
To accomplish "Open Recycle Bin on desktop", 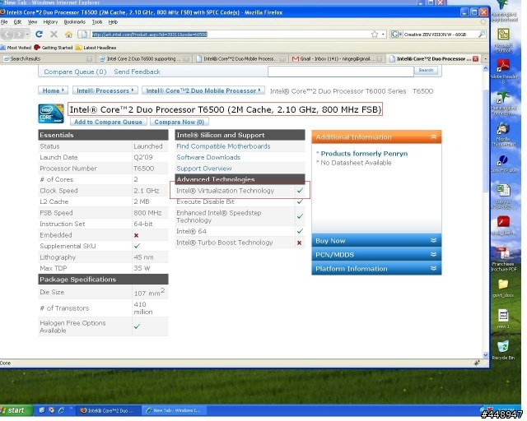I will click(503, 349).
